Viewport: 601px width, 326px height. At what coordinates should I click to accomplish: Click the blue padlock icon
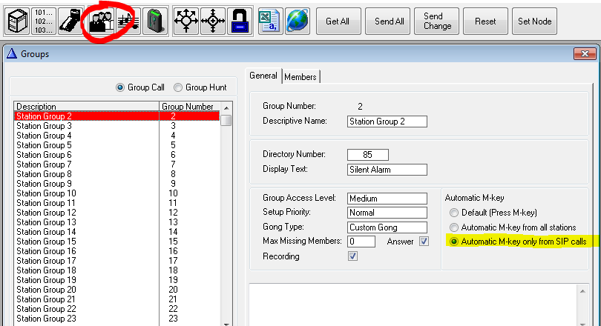point(240,21)
